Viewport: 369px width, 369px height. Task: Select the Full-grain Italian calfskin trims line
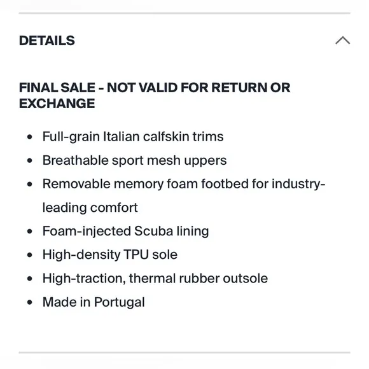point(133,137)
